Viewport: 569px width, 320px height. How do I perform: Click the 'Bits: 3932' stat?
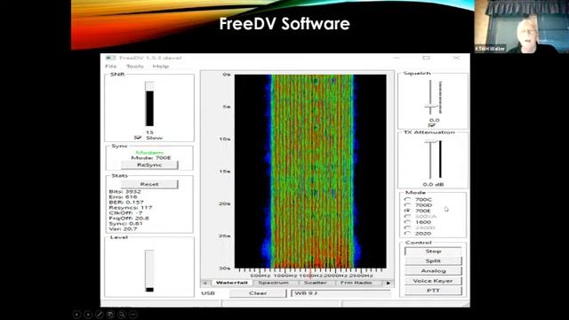(x=124, y=192)
